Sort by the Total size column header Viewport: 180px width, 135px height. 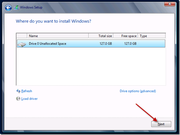pyautogui.click(x=101, y=36)
